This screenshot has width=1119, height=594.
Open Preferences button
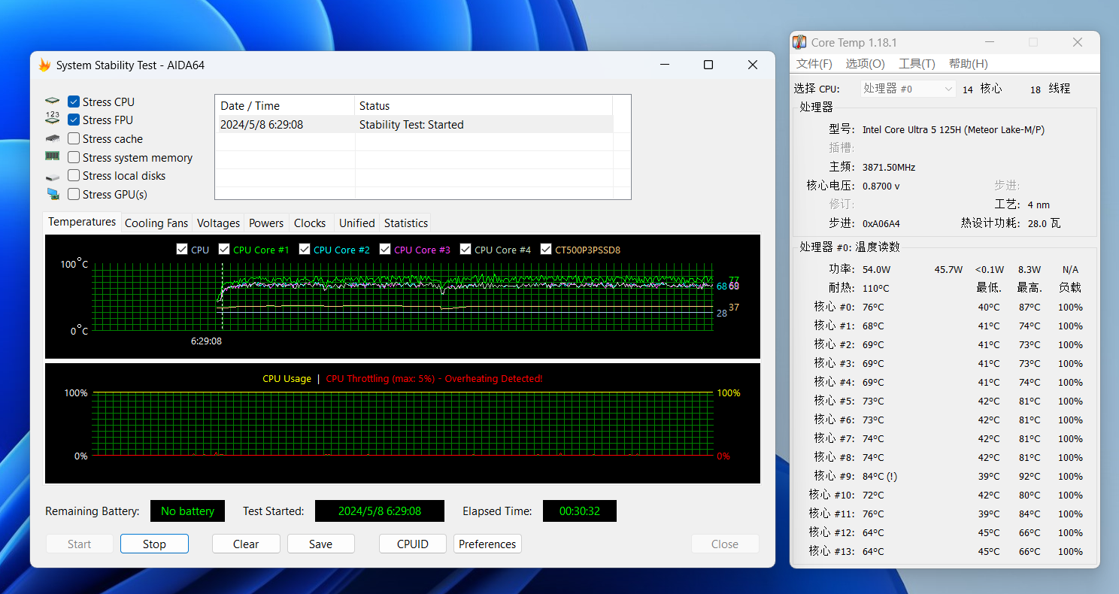pyautogui.click(x=487, y=544)
